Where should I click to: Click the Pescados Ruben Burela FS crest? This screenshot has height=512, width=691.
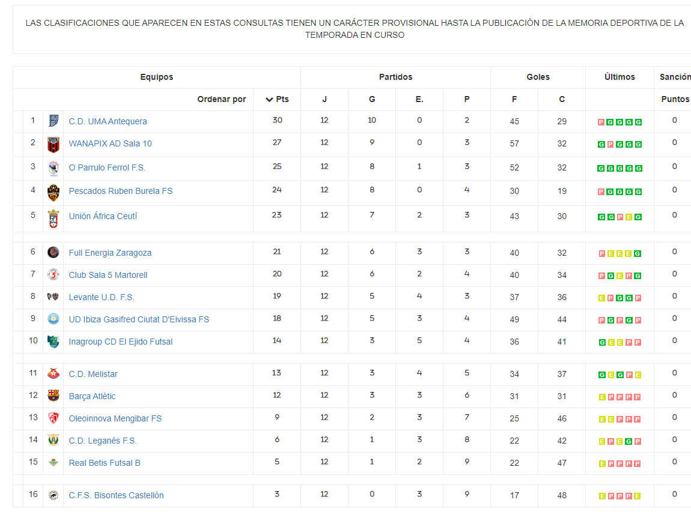coord(53,193)
